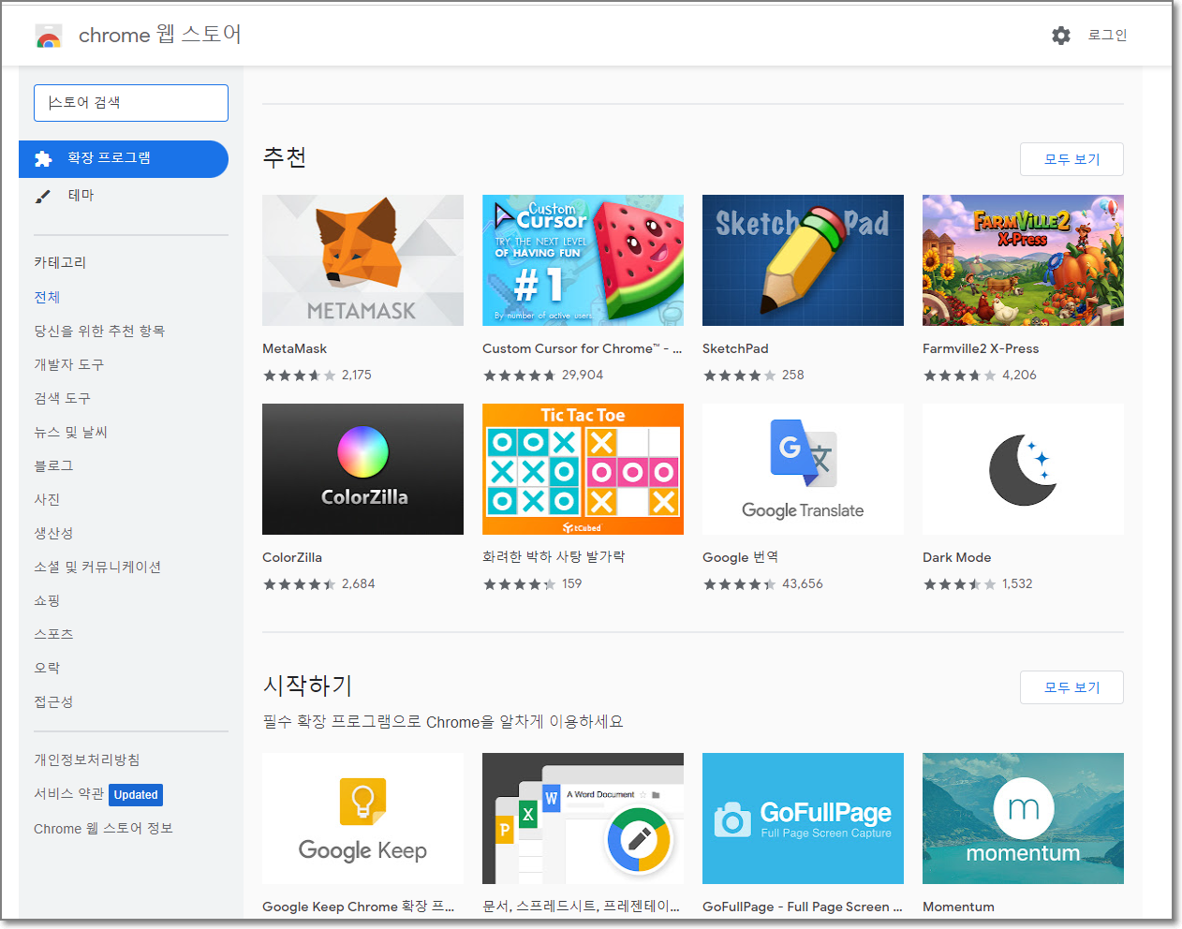This screenshot has height=929, width=1182.
Task: Click GoFullPage - Full Page Screen title
Action: 802,907
